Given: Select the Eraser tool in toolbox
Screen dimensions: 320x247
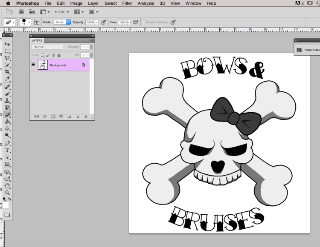Looking at the screenshot, I should [x=7, y=115].
